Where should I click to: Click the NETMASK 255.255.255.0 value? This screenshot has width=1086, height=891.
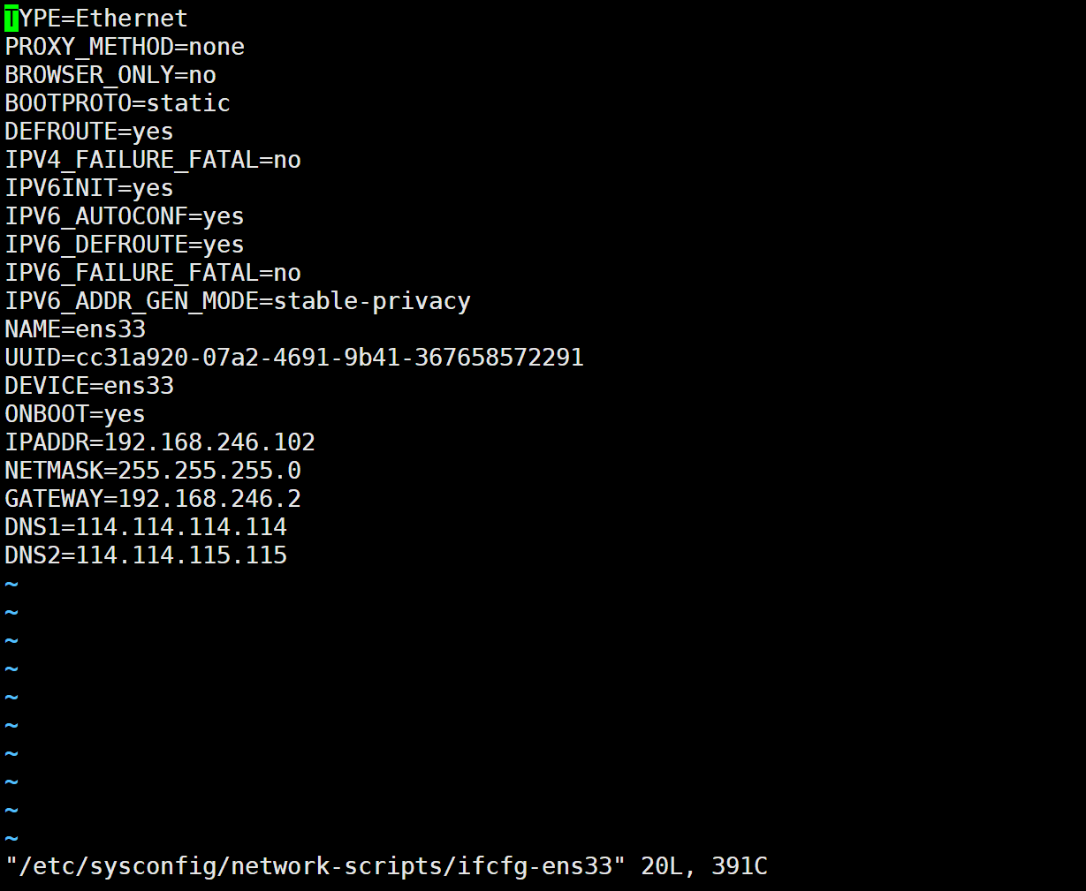tap(209, 471)
